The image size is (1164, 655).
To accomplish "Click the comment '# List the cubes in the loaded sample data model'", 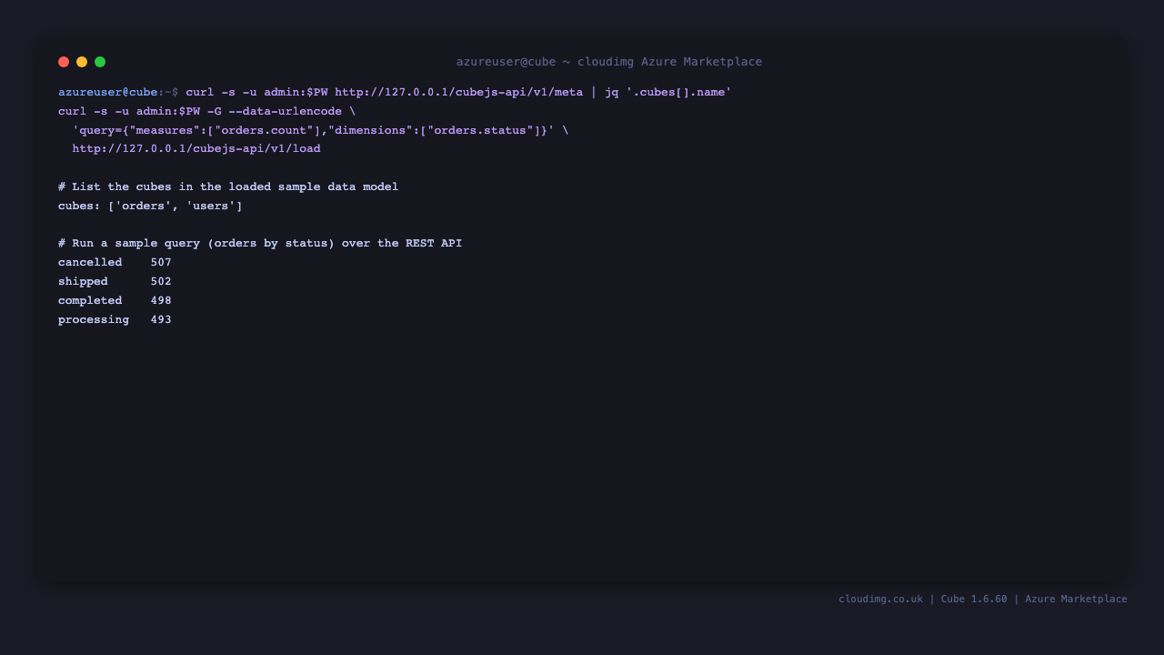I will pos(228,186).
